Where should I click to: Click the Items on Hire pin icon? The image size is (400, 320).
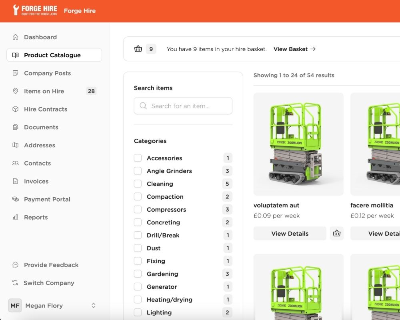(15, 91)
